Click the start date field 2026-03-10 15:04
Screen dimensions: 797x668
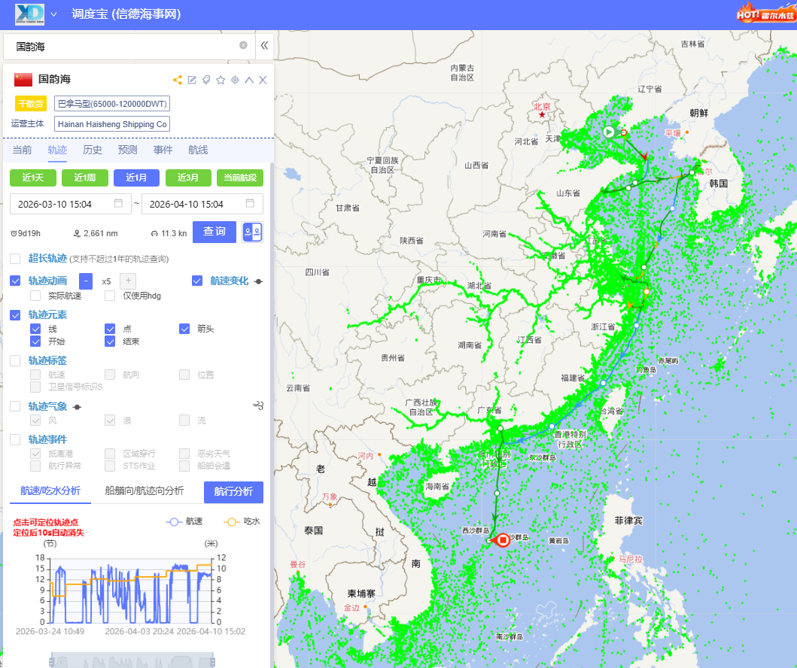tap(68, 204)
